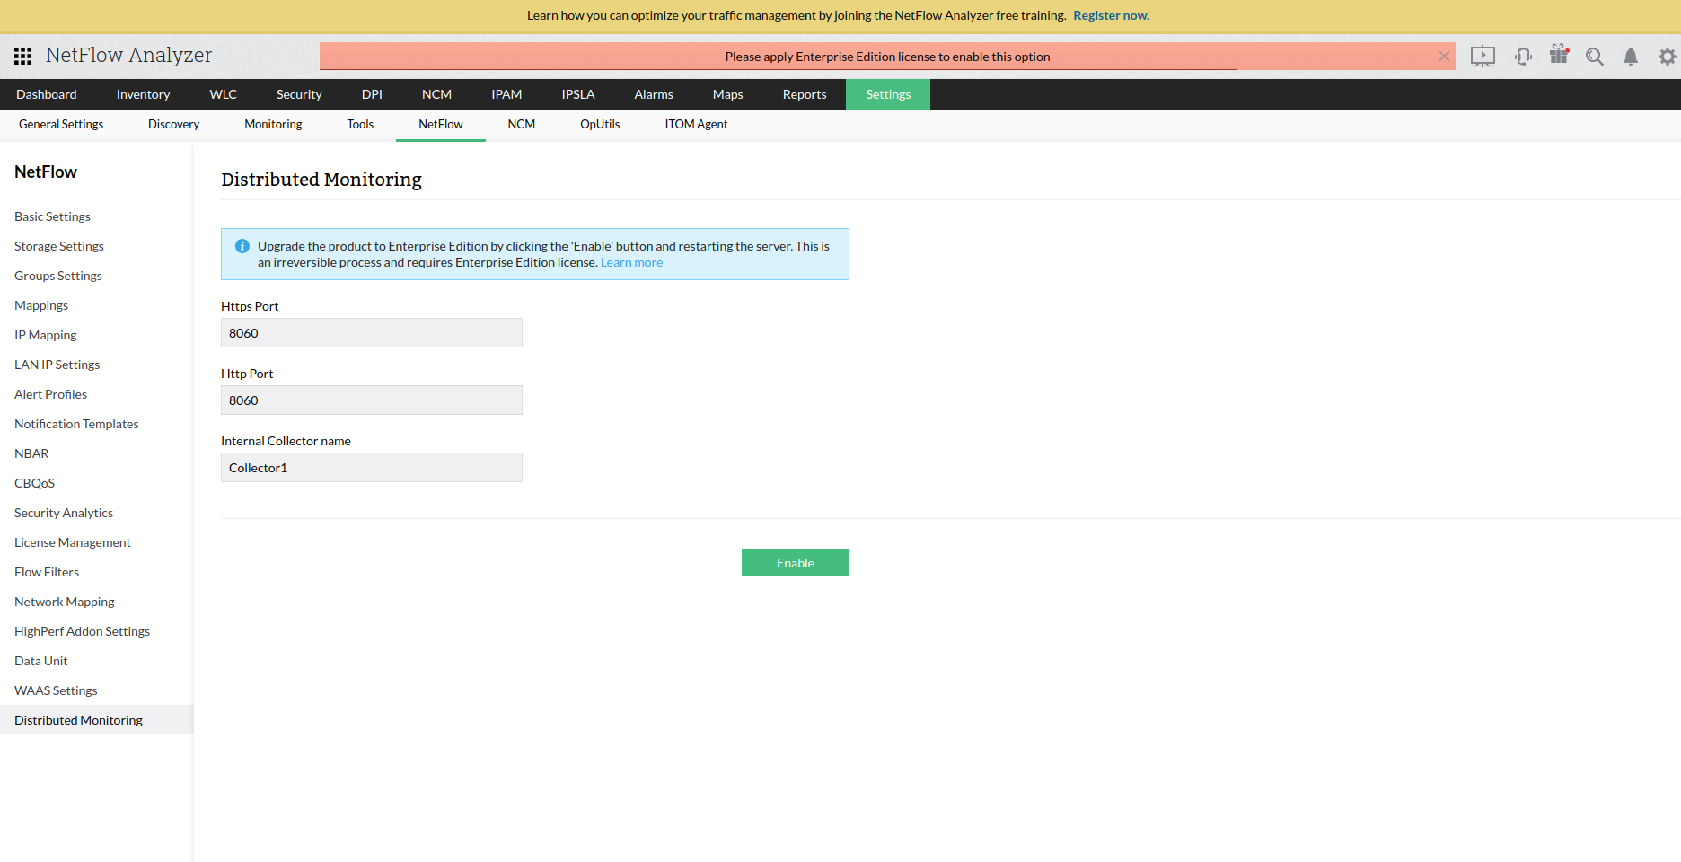Open the NCM tab in the settings sub-navigation

522,125
